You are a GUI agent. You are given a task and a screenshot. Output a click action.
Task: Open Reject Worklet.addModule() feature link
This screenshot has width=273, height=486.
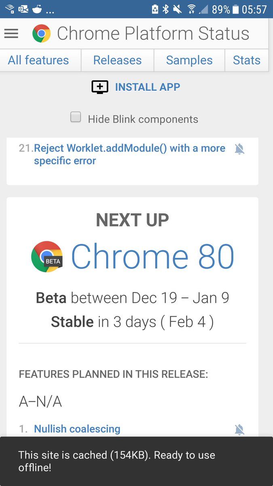(x=129, y=154)
